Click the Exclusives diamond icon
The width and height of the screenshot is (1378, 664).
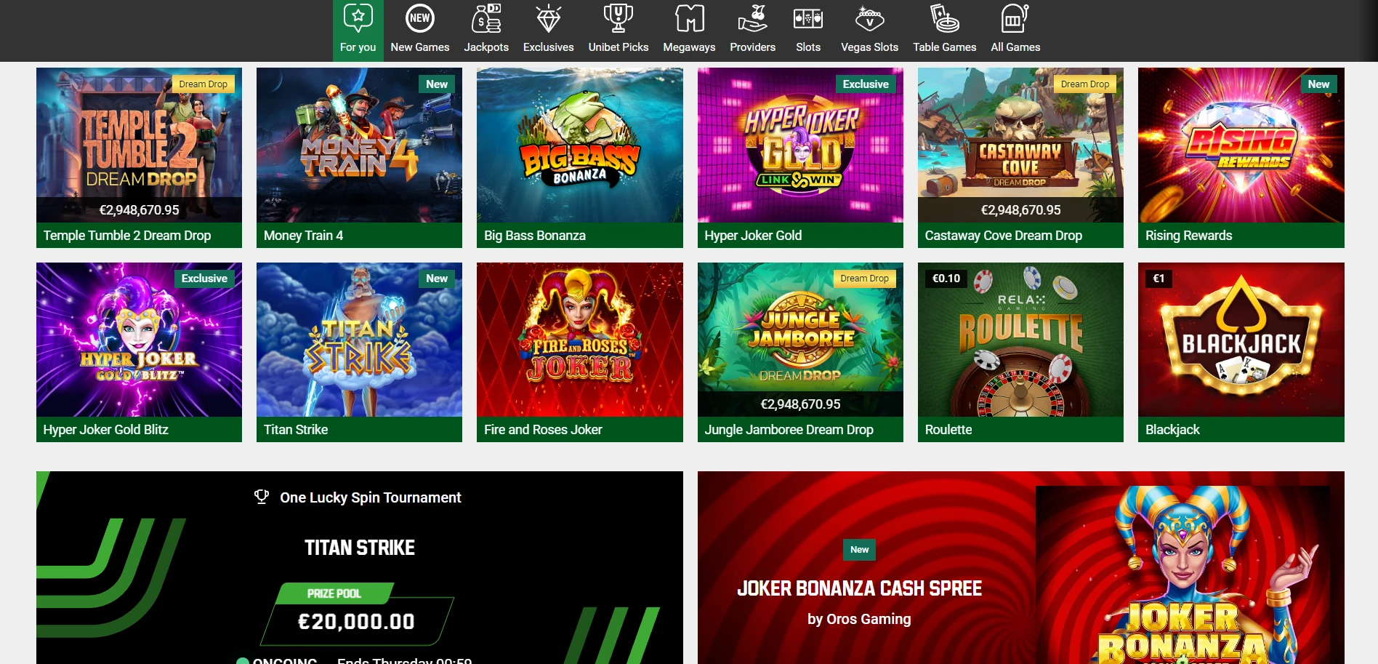(549, 18)
